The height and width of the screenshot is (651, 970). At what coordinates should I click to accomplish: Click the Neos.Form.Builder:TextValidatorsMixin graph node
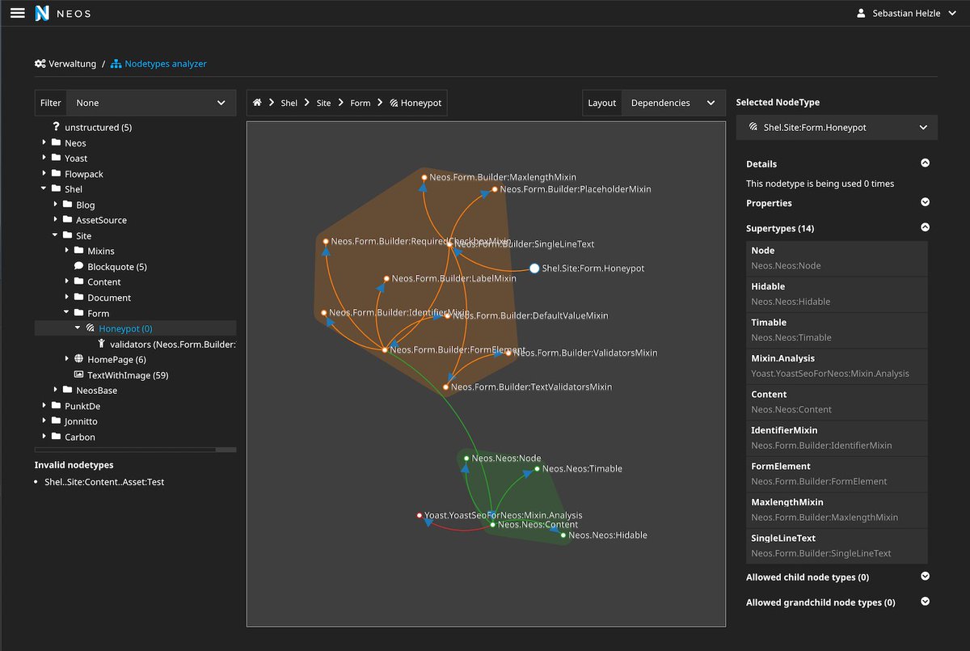[445, 387]
